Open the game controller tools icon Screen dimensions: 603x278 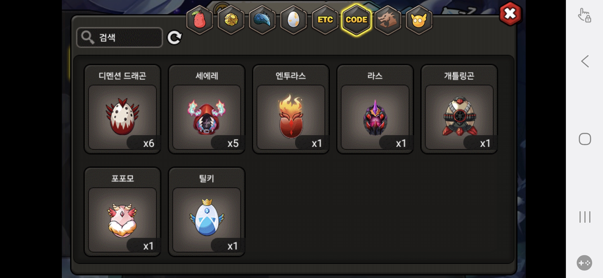pos(584,263)
